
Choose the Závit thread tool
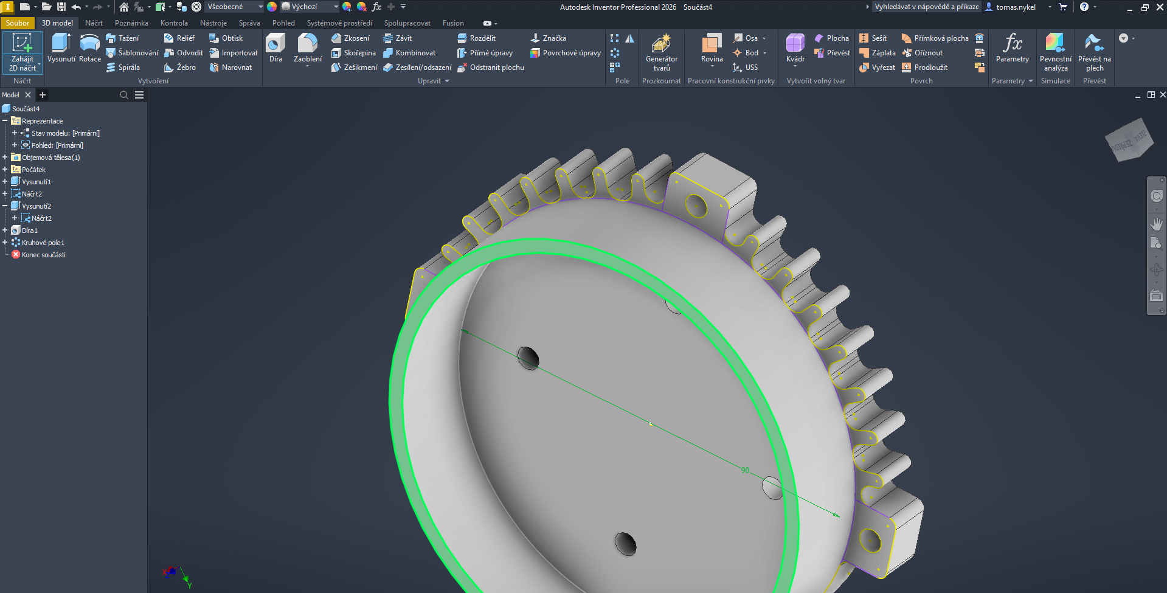click(398, 38)
